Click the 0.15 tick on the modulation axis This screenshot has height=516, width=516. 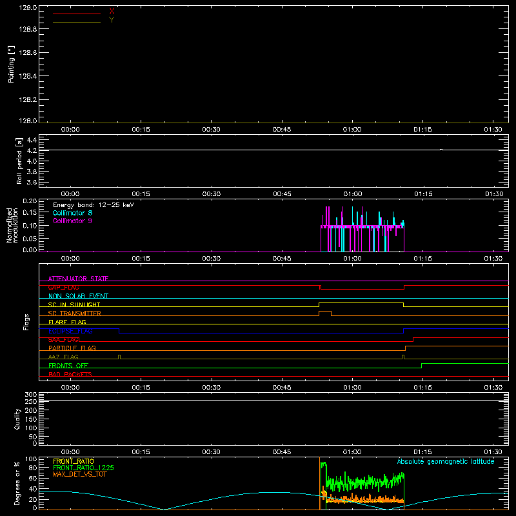click(30, 213)
